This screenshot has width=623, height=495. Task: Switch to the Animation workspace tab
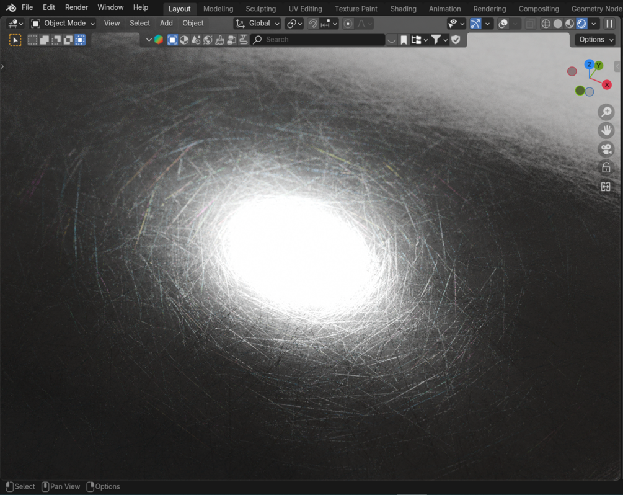click(444, 8)
